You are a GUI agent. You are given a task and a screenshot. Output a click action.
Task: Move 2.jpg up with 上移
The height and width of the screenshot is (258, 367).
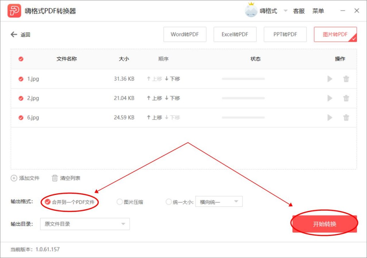coord(154,98)
